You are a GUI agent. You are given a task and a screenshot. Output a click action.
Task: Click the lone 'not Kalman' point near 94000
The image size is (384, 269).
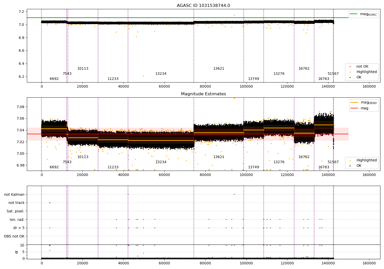pos(234,194)
